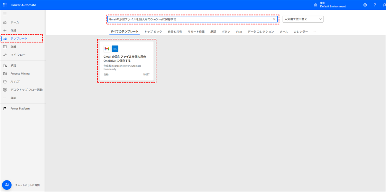The height and width of the screenshot is (192, 386).
Task: Click the ellipsis icon beside bottom 詳細
Action: click(5, 98)
